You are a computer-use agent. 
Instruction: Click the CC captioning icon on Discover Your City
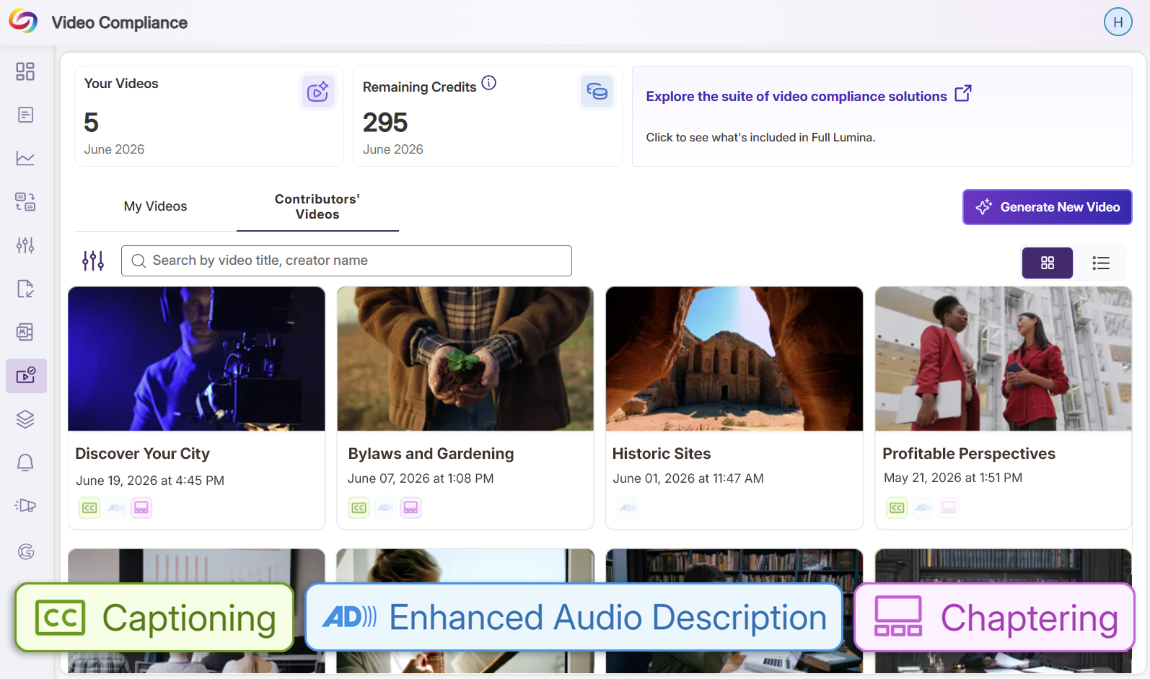click(89, 508)
